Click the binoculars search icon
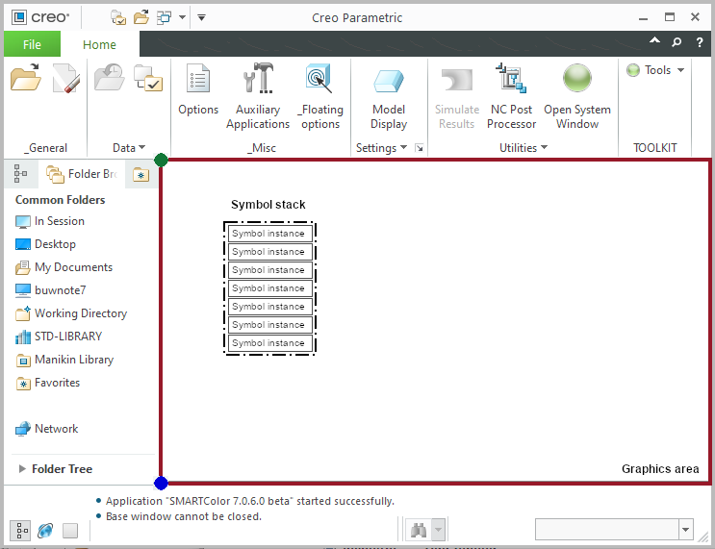 pos(419,530)
